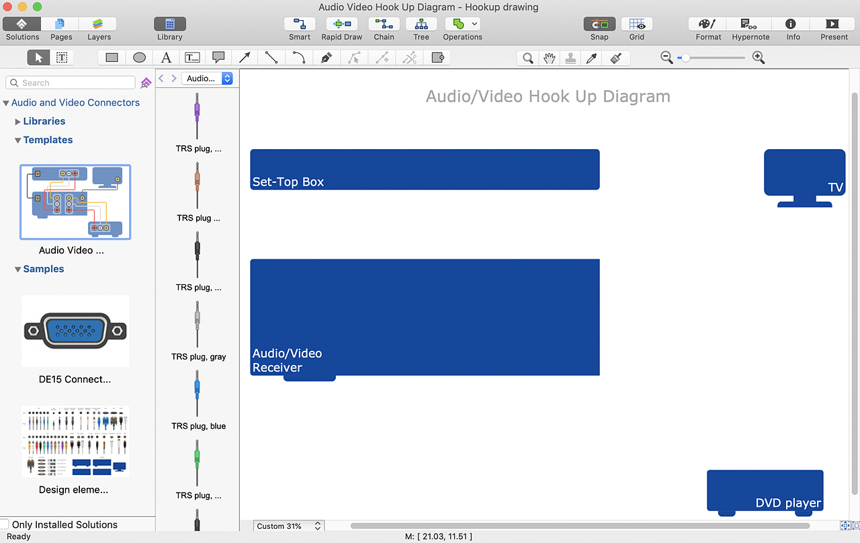Select the straight connector line tool

[x=271, y=58]
